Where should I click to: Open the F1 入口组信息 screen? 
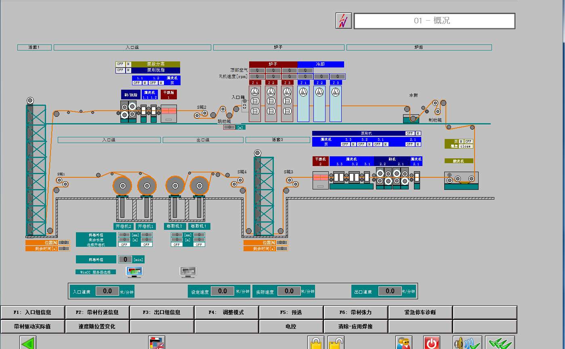[32, 312]
